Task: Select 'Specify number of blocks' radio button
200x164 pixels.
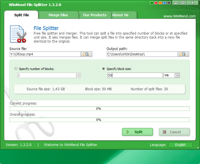Action: point(16,69)
